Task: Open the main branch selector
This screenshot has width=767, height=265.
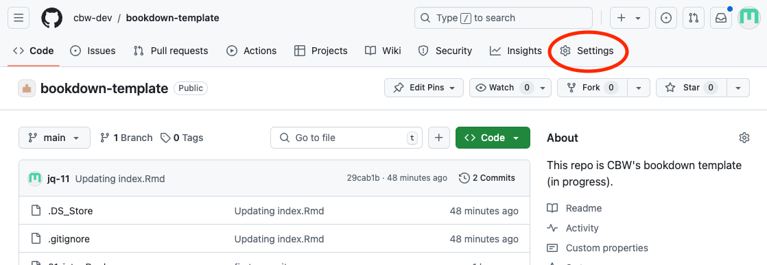Action: pyautogui.click(x=54, y=138)
